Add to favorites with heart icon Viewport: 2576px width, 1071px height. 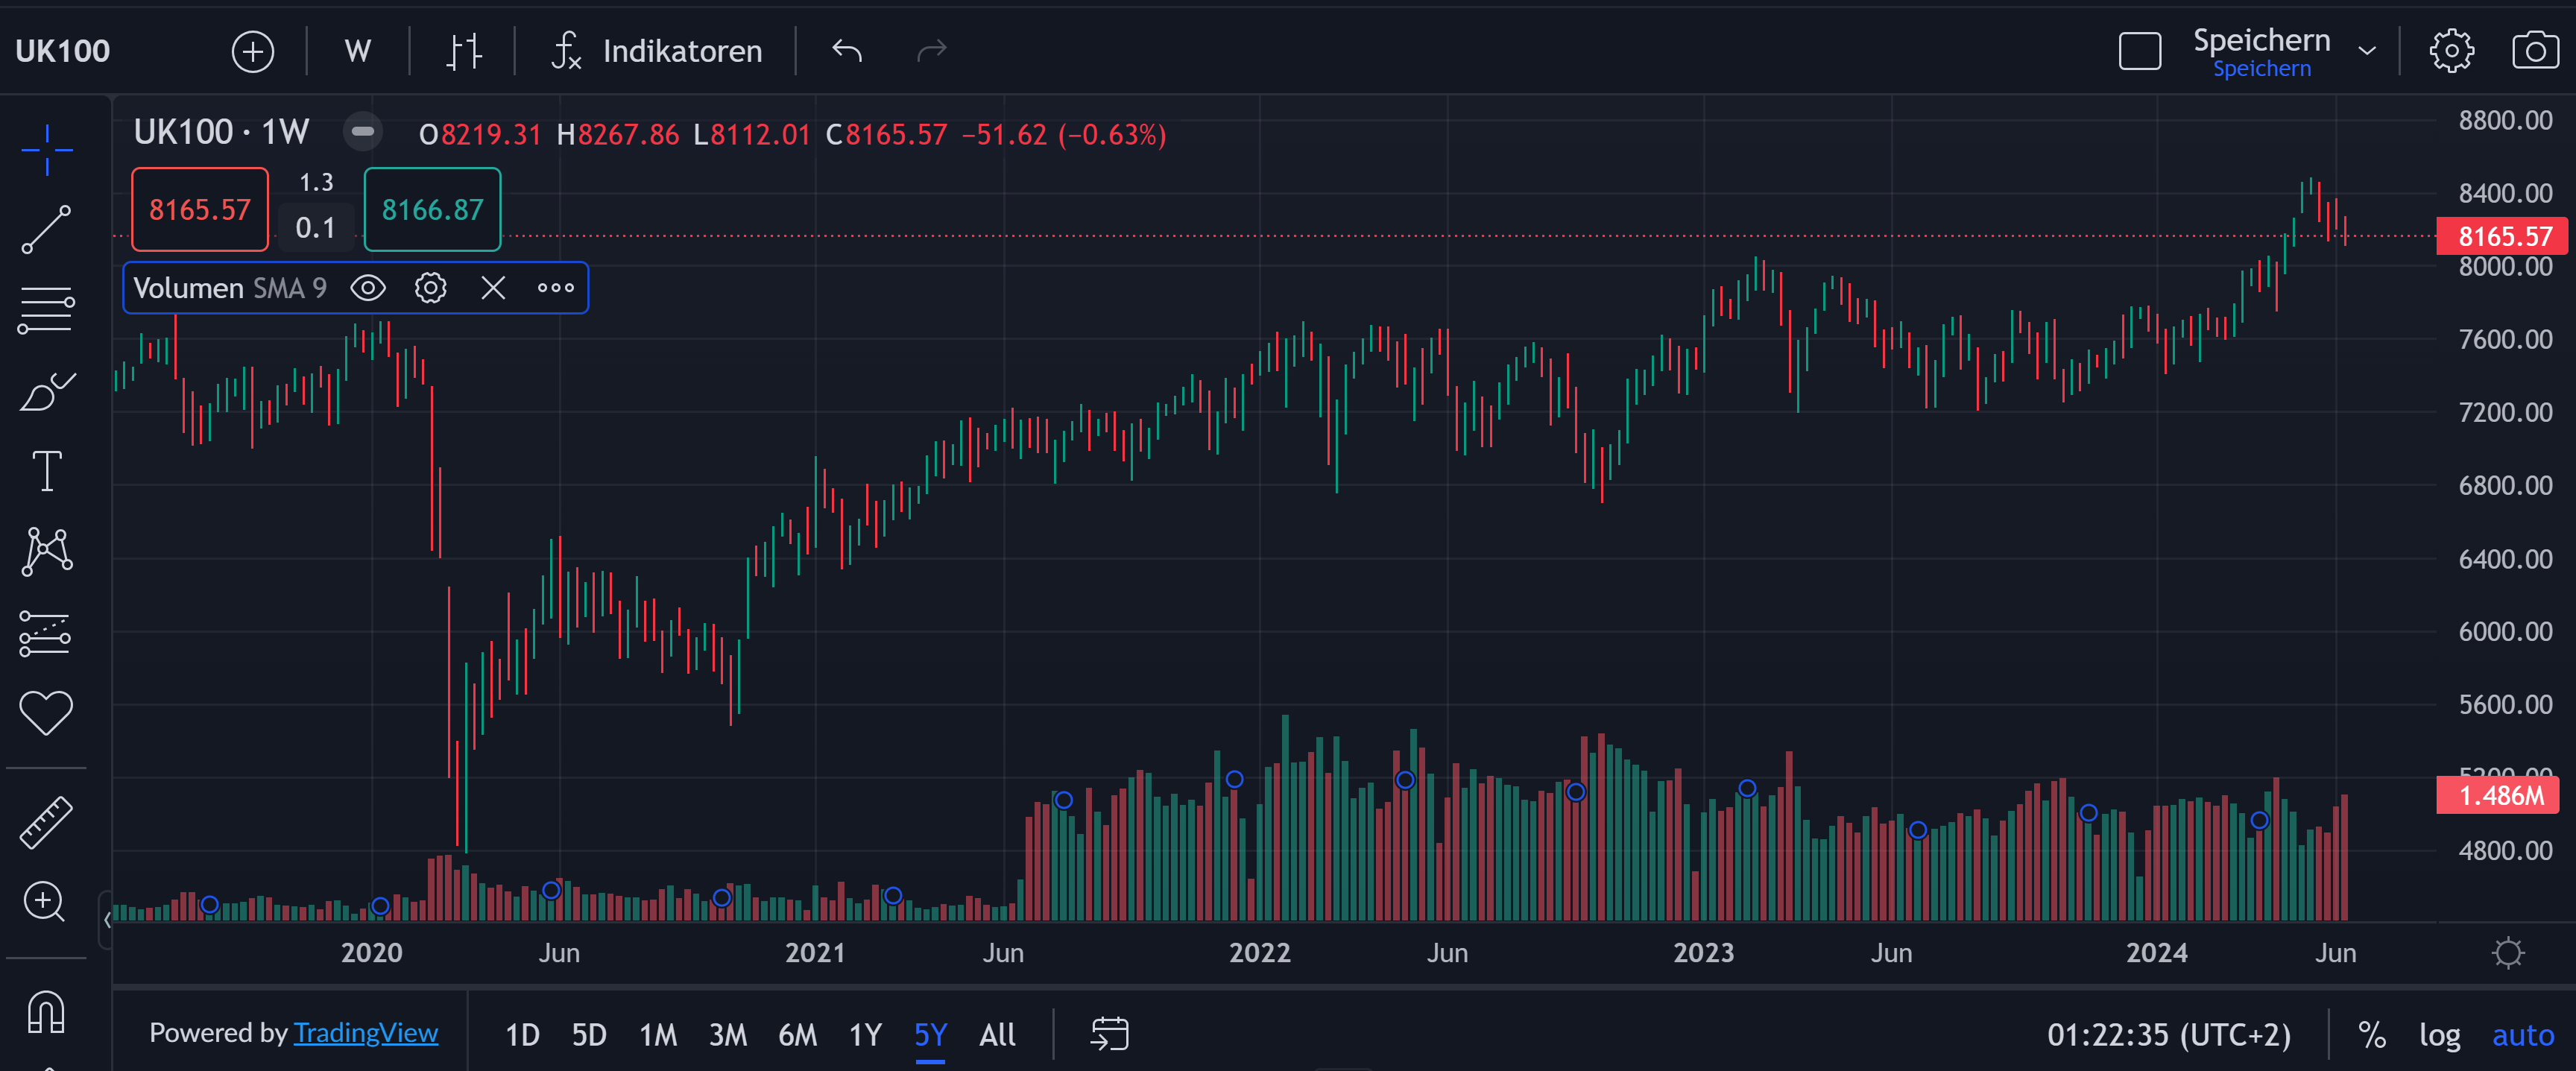46,713
